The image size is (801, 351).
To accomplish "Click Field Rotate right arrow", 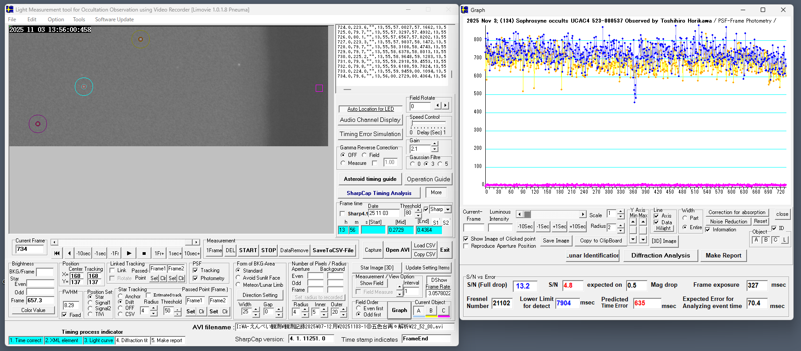I will click(x=445, y=106).
